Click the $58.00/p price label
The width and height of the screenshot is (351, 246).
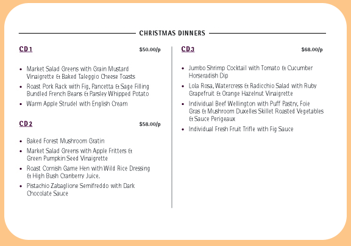pyautogui.click(x=150, y=125)
